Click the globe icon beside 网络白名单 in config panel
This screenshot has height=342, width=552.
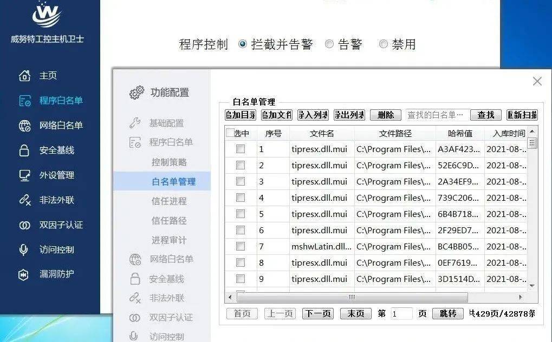(135, 259)
